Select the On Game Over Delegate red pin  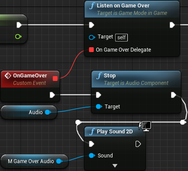pyautogui.click(x=91, y=50)
